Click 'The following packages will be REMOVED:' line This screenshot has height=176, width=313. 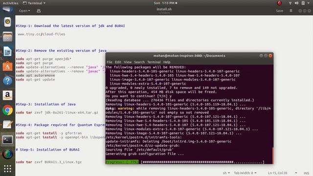coord(146,67)
